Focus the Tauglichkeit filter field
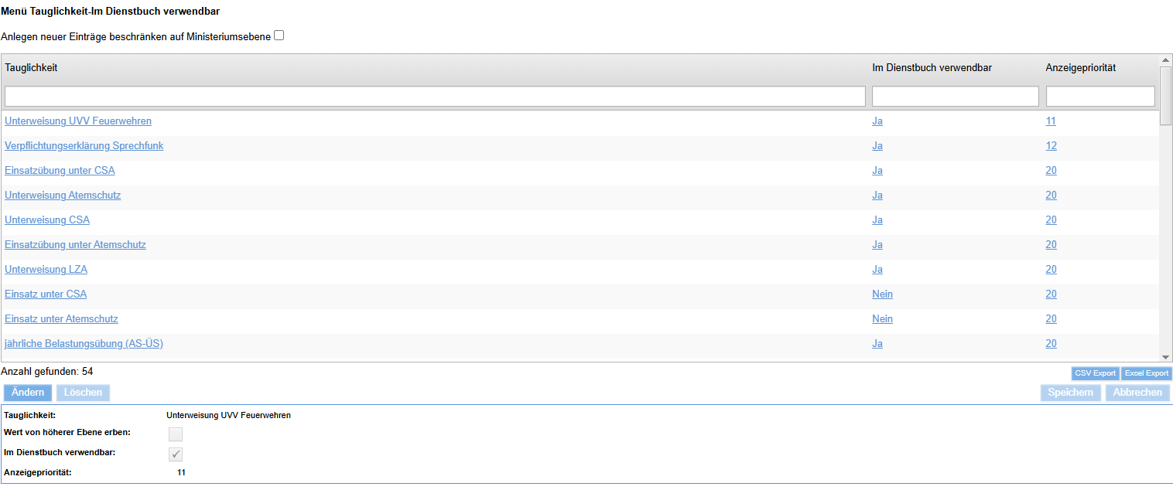The width and height of the screenshot is (1173, 490). pyautogui.click(x=435, y=96)
